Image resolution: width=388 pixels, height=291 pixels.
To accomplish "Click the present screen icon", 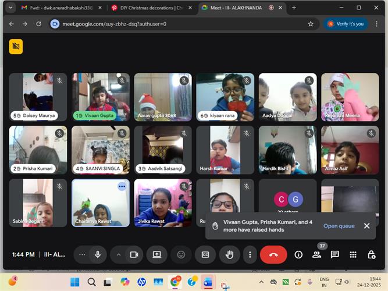I will 156,254.
